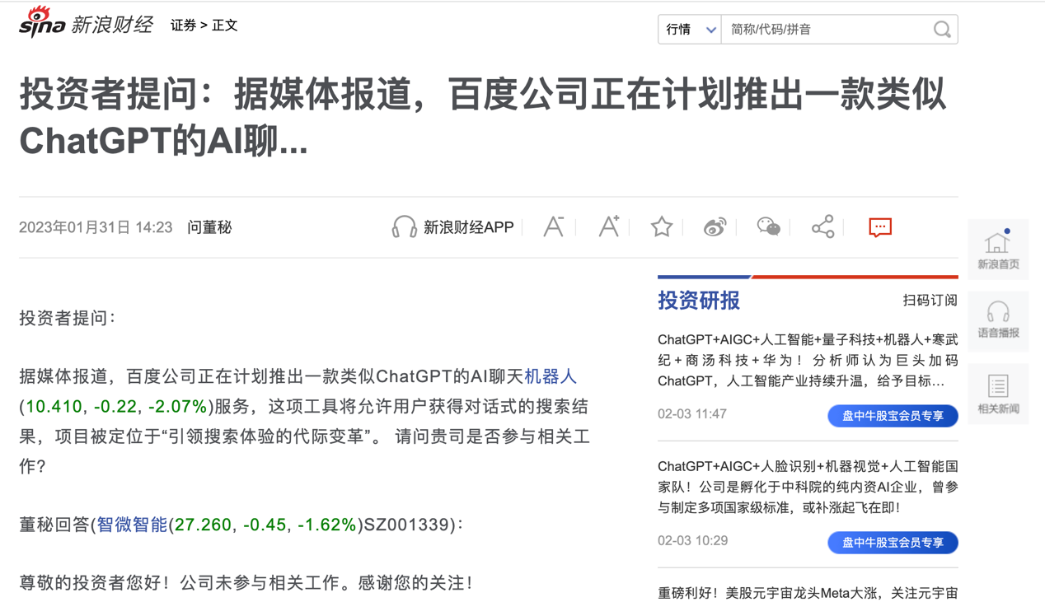This screenshot has height=602, width=1045.
Task: Open the 新浪财经 home link
Action: [x=111, y=25]
